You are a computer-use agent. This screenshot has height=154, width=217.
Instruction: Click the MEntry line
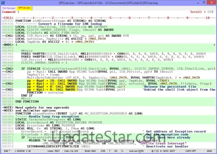pos(27,51)
